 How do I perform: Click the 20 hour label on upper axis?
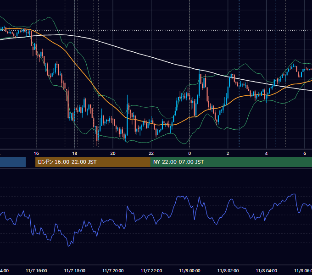pyautogui.click(x=113, y=154)
